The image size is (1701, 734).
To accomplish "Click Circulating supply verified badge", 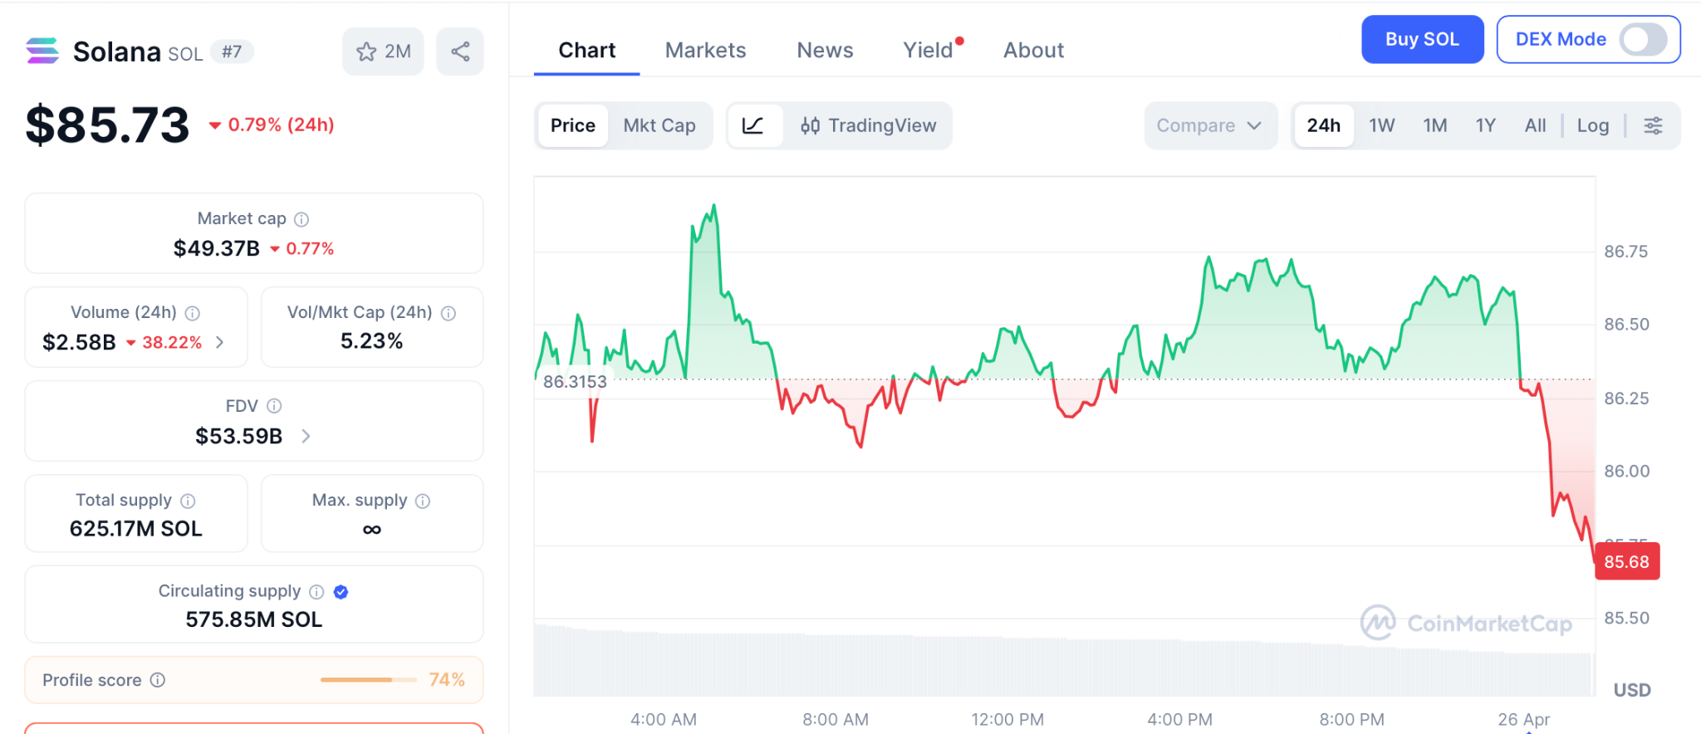I will click(341, 592).
